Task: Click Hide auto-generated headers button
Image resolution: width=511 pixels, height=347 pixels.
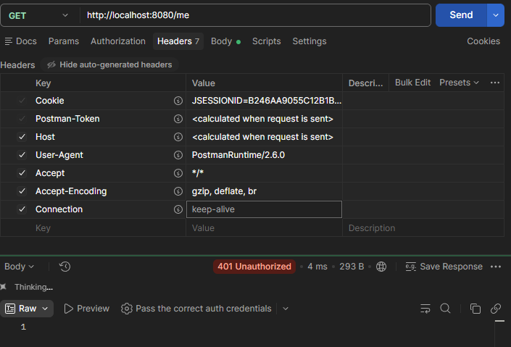Action: click(109, 64)
